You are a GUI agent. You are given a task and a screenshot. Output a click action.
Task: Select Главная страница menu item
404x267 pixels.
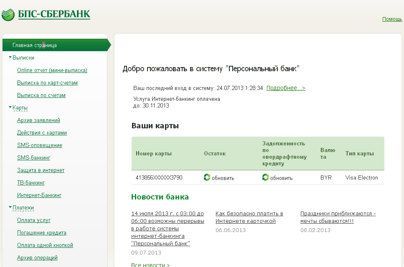(35, 45)
